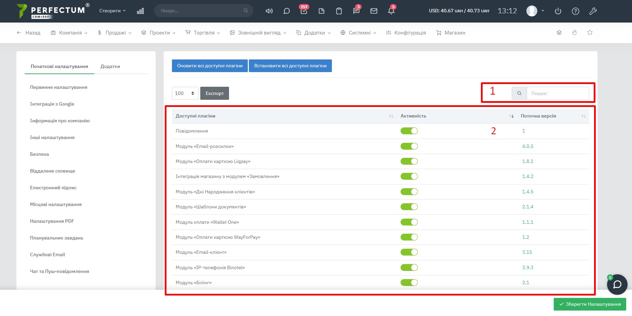Expand the Створити dropdown
The height and width of the screenshot is (316, 632).
tap(112, 11)
